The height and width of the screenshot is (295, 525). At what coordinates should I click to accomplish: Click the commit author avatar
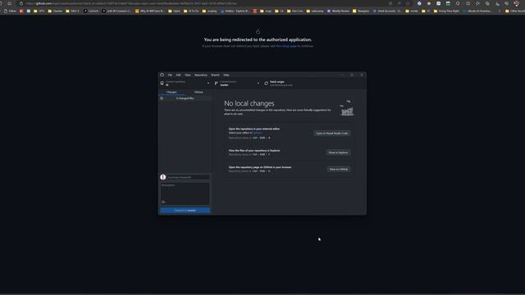click(162, 177)
